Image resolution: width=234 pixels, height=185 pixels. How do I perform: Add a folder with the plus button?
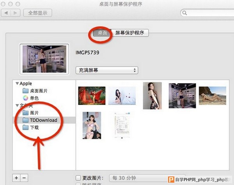point(16,178)
